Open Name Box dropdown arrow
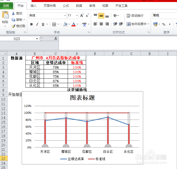 [x=37, y=39]
